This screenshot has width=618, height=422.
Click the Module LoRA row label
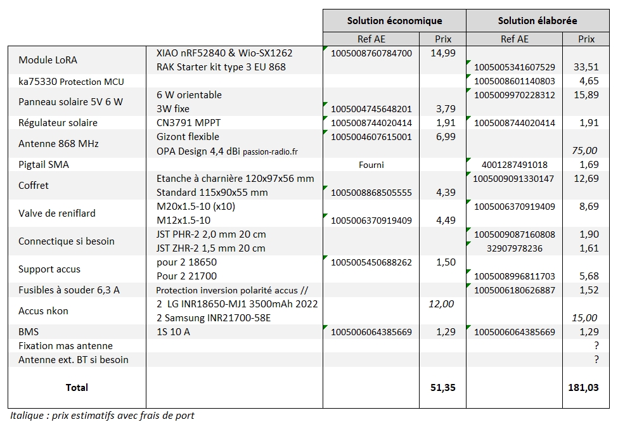coord(48,60)
